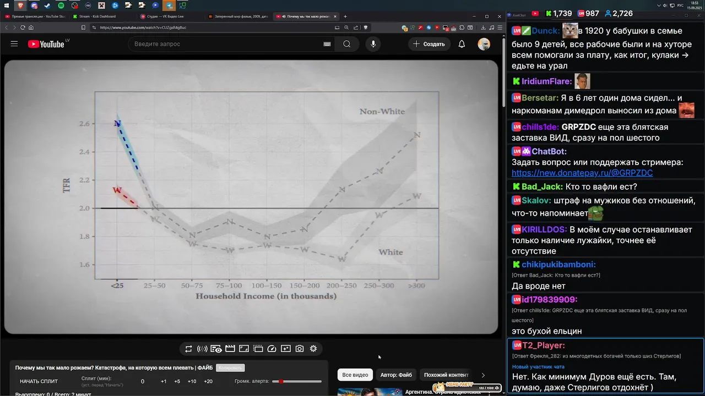Click the video filters sparkle icon
Viewport: 705px width, 396px height.
coord(285,349)
